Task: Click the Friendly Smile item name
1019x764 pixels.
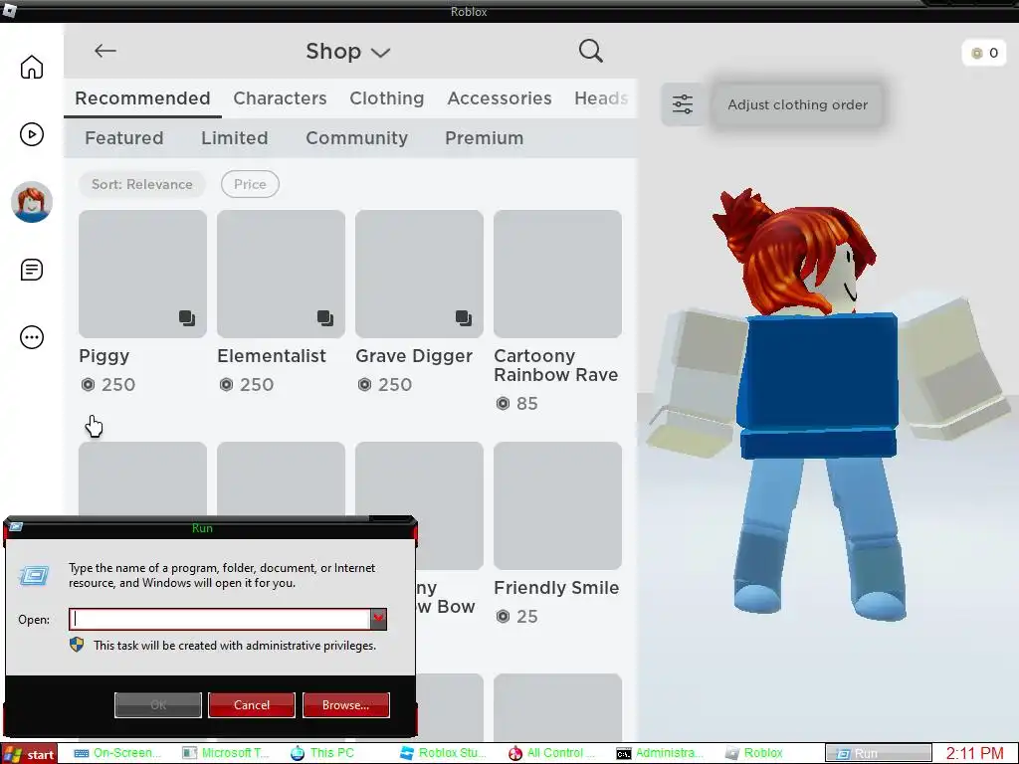Action: [556, 588]
